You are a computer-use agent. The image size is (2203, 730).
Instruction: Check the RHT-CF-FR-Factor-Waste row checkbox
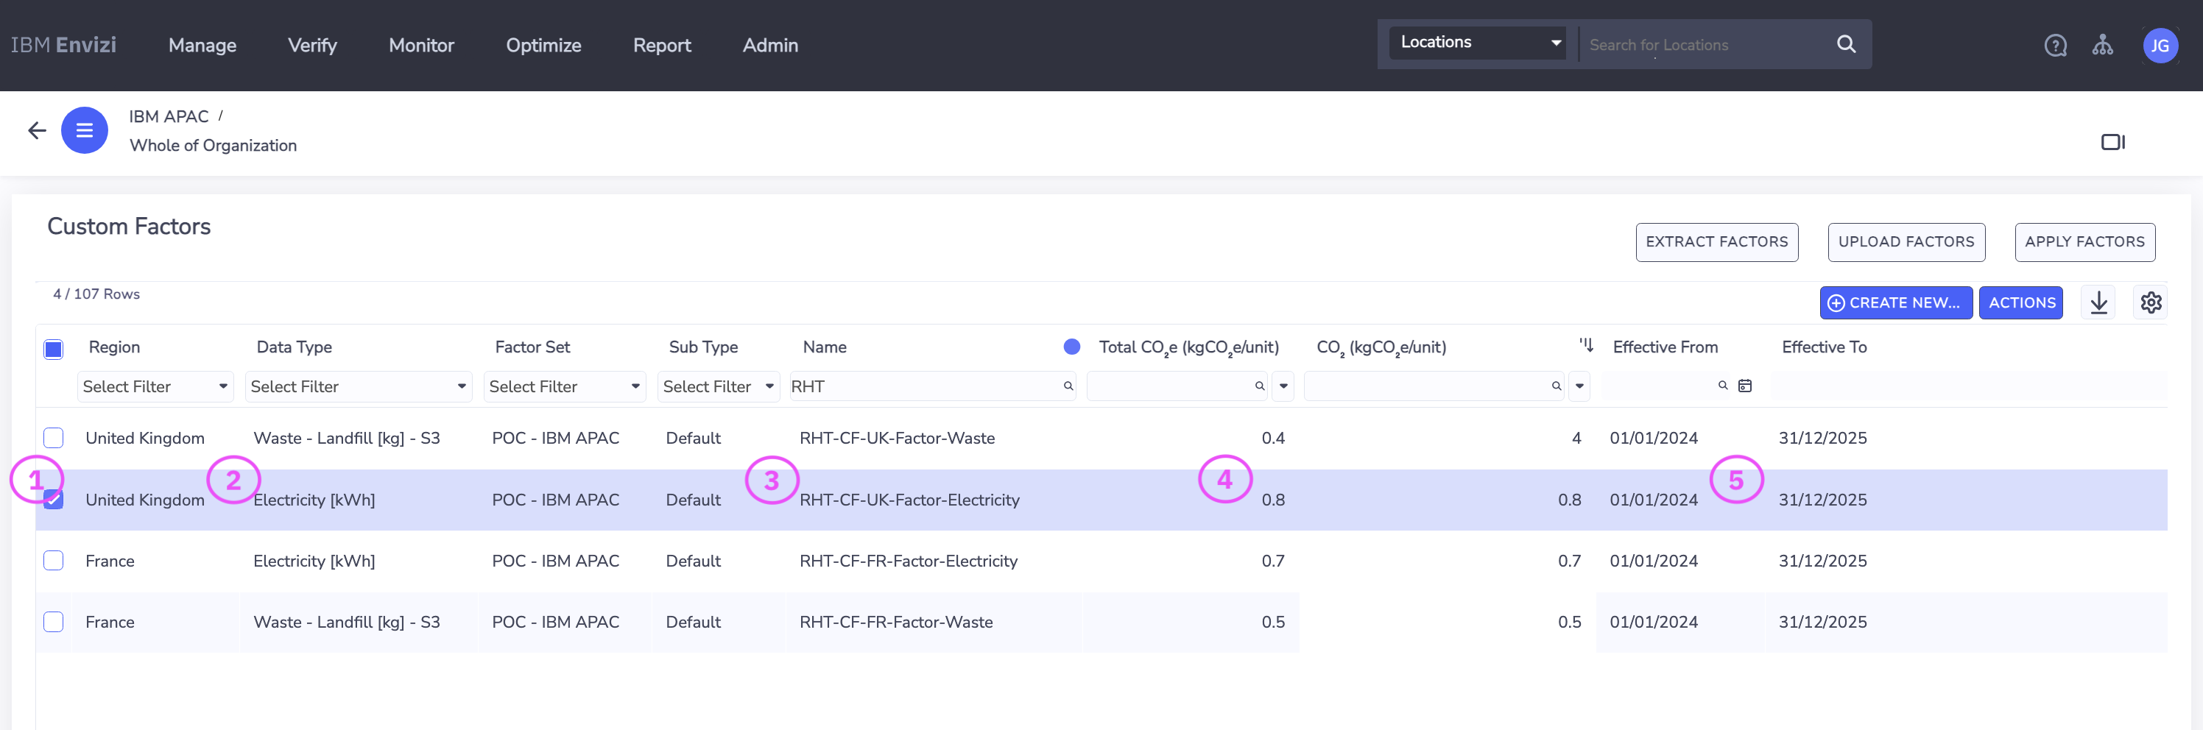pos(53,623)
